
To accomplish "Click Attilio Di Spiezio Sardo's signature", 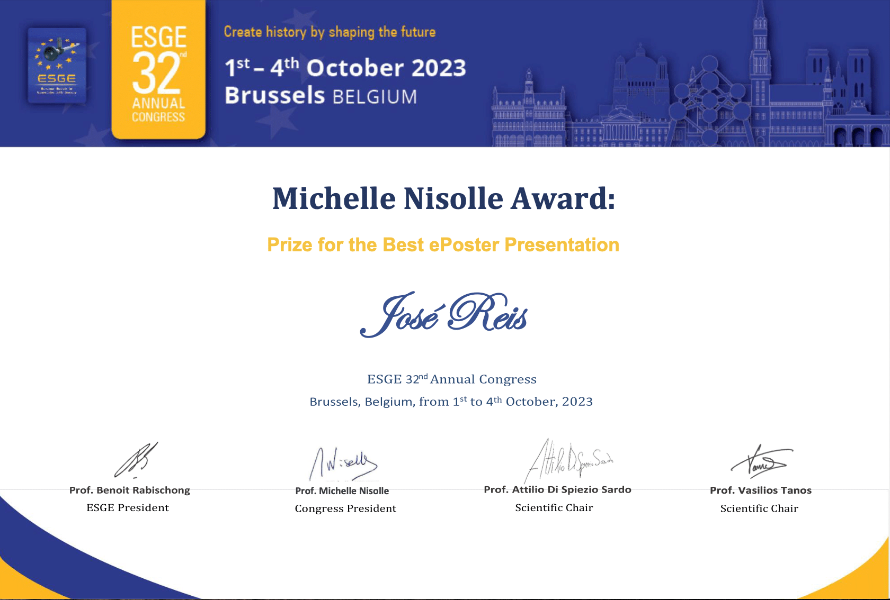I will click(x=568, y=460).
